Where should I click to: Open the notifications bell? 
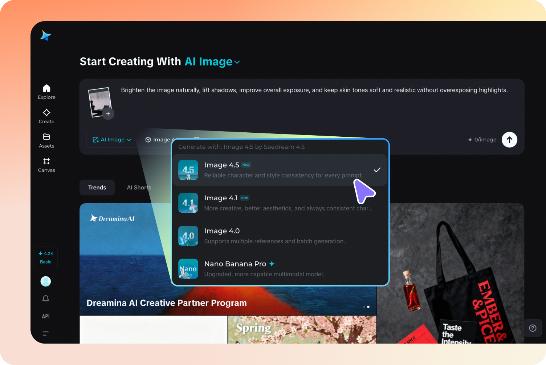click(46, 298)
